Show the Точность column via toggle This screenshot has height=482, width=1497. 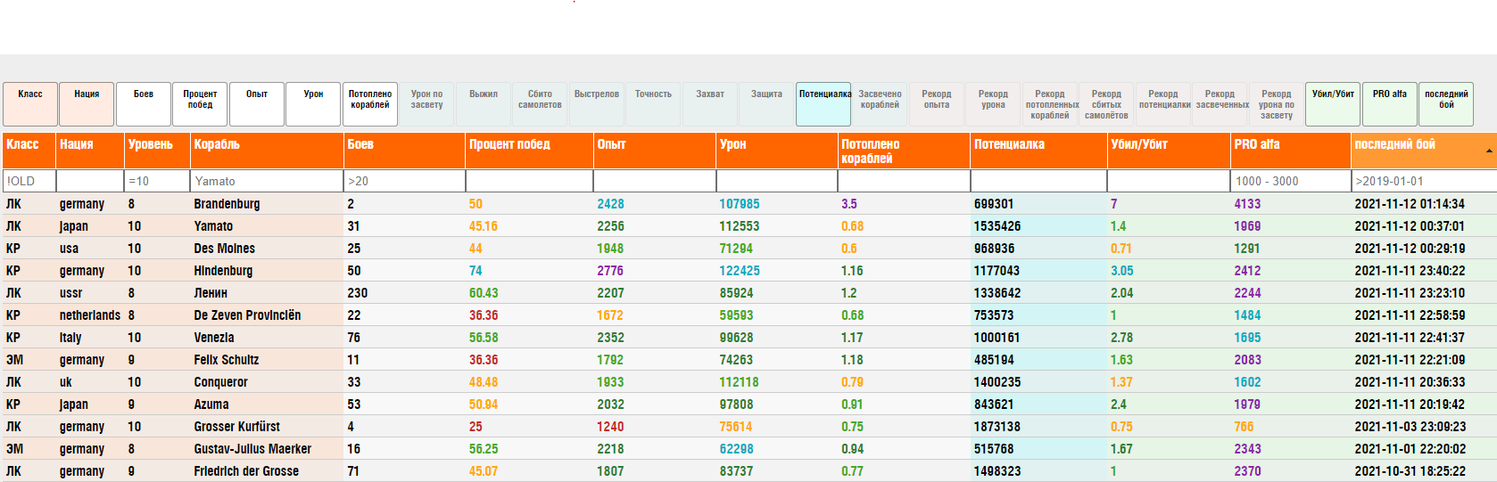point(653,104)
